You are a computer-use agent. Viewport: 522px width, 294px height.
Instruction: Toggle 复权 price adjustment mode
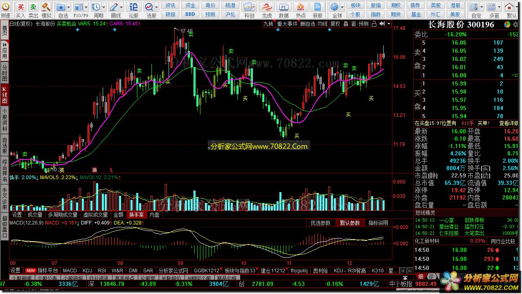click(335, 24)
